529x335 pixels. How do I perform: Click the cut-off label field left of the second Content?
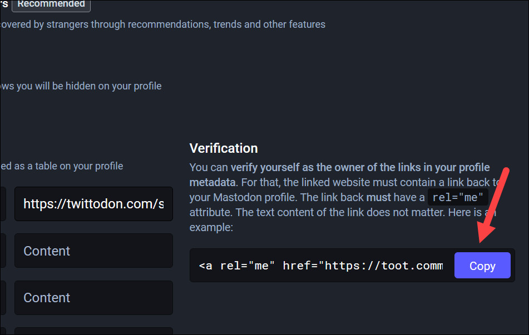pos(3,298)
